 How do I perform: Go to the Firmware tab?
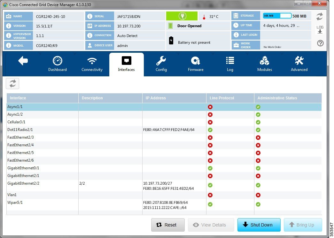coord(196,64)
